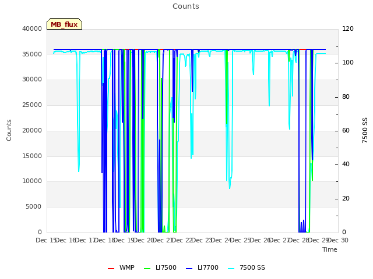The width and height of the screenshot is (373, 279).
Task: Click the 35000 left axis tick label
Action: 32,54
